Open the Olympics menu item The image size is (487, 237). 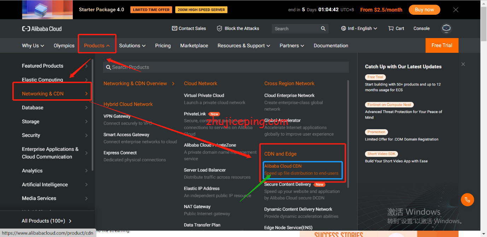[x=64, y=45]
